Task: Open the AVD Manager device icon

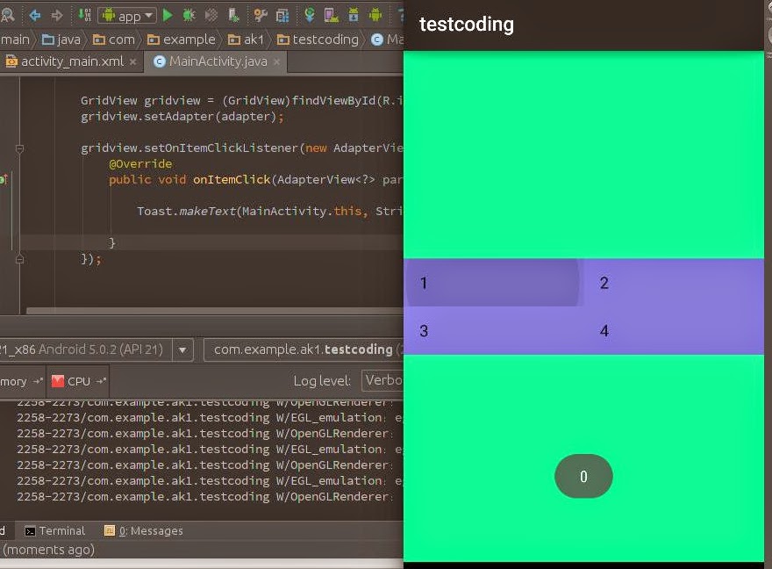Action: coord(331,15)
